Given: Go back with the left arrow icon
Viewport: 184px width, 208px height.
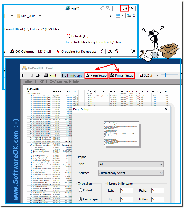Looking at the screenshot, I should tap(102, 8).
